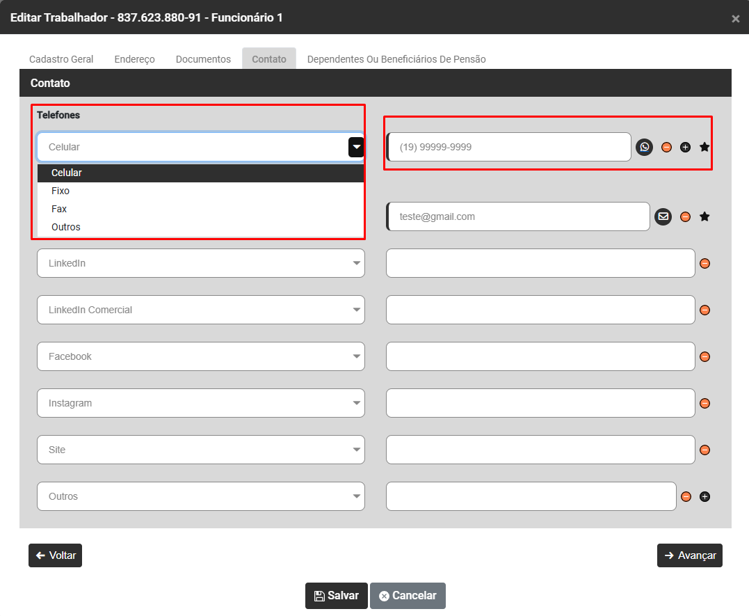Mark the phone as favorite with the star
Image resolution: width=749 pixels, height=616 pixels.
pyautogui.click(x=704, y=148)
